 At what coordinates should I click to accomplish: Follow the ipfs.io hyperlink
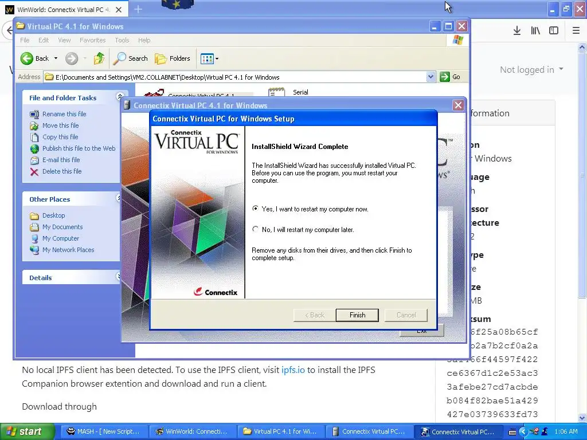tap(293, 370)
